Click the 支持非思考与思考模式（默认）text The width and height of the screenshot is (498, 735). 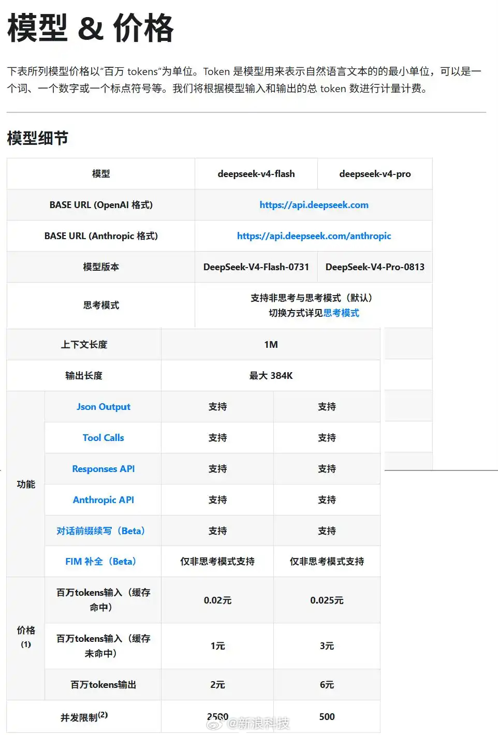click(x=314, y=298)
